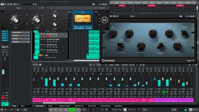The height and width of the screenshot is (112, 199).
Task: Disable green Read button on Bass Mods channel
Action: [163, 92]
